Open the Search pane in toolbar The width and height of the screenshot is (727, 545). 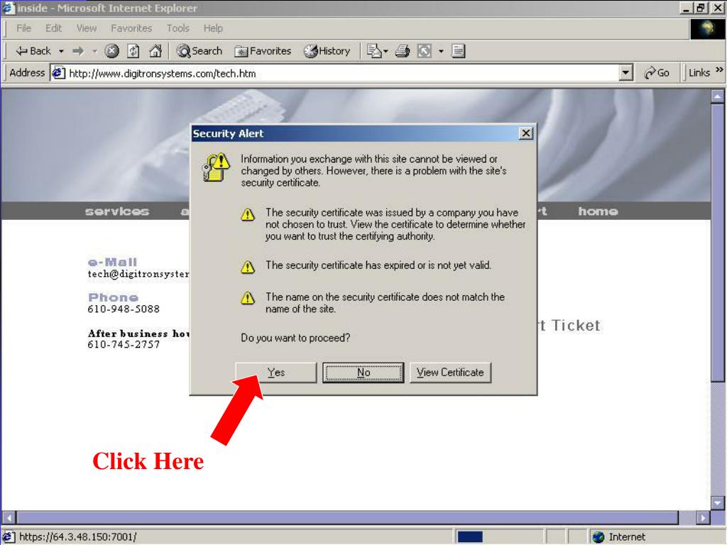[199, 51]
